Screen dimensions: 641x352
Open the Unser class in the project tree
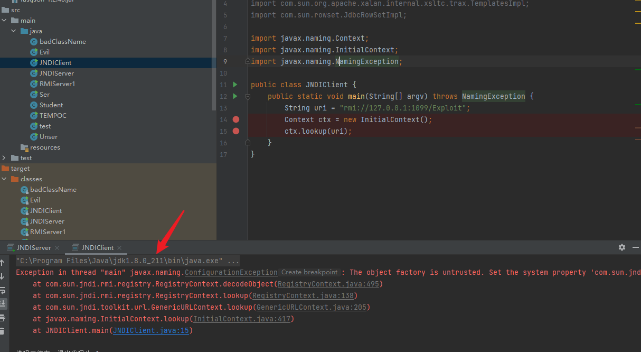click(x=49, y=136)
